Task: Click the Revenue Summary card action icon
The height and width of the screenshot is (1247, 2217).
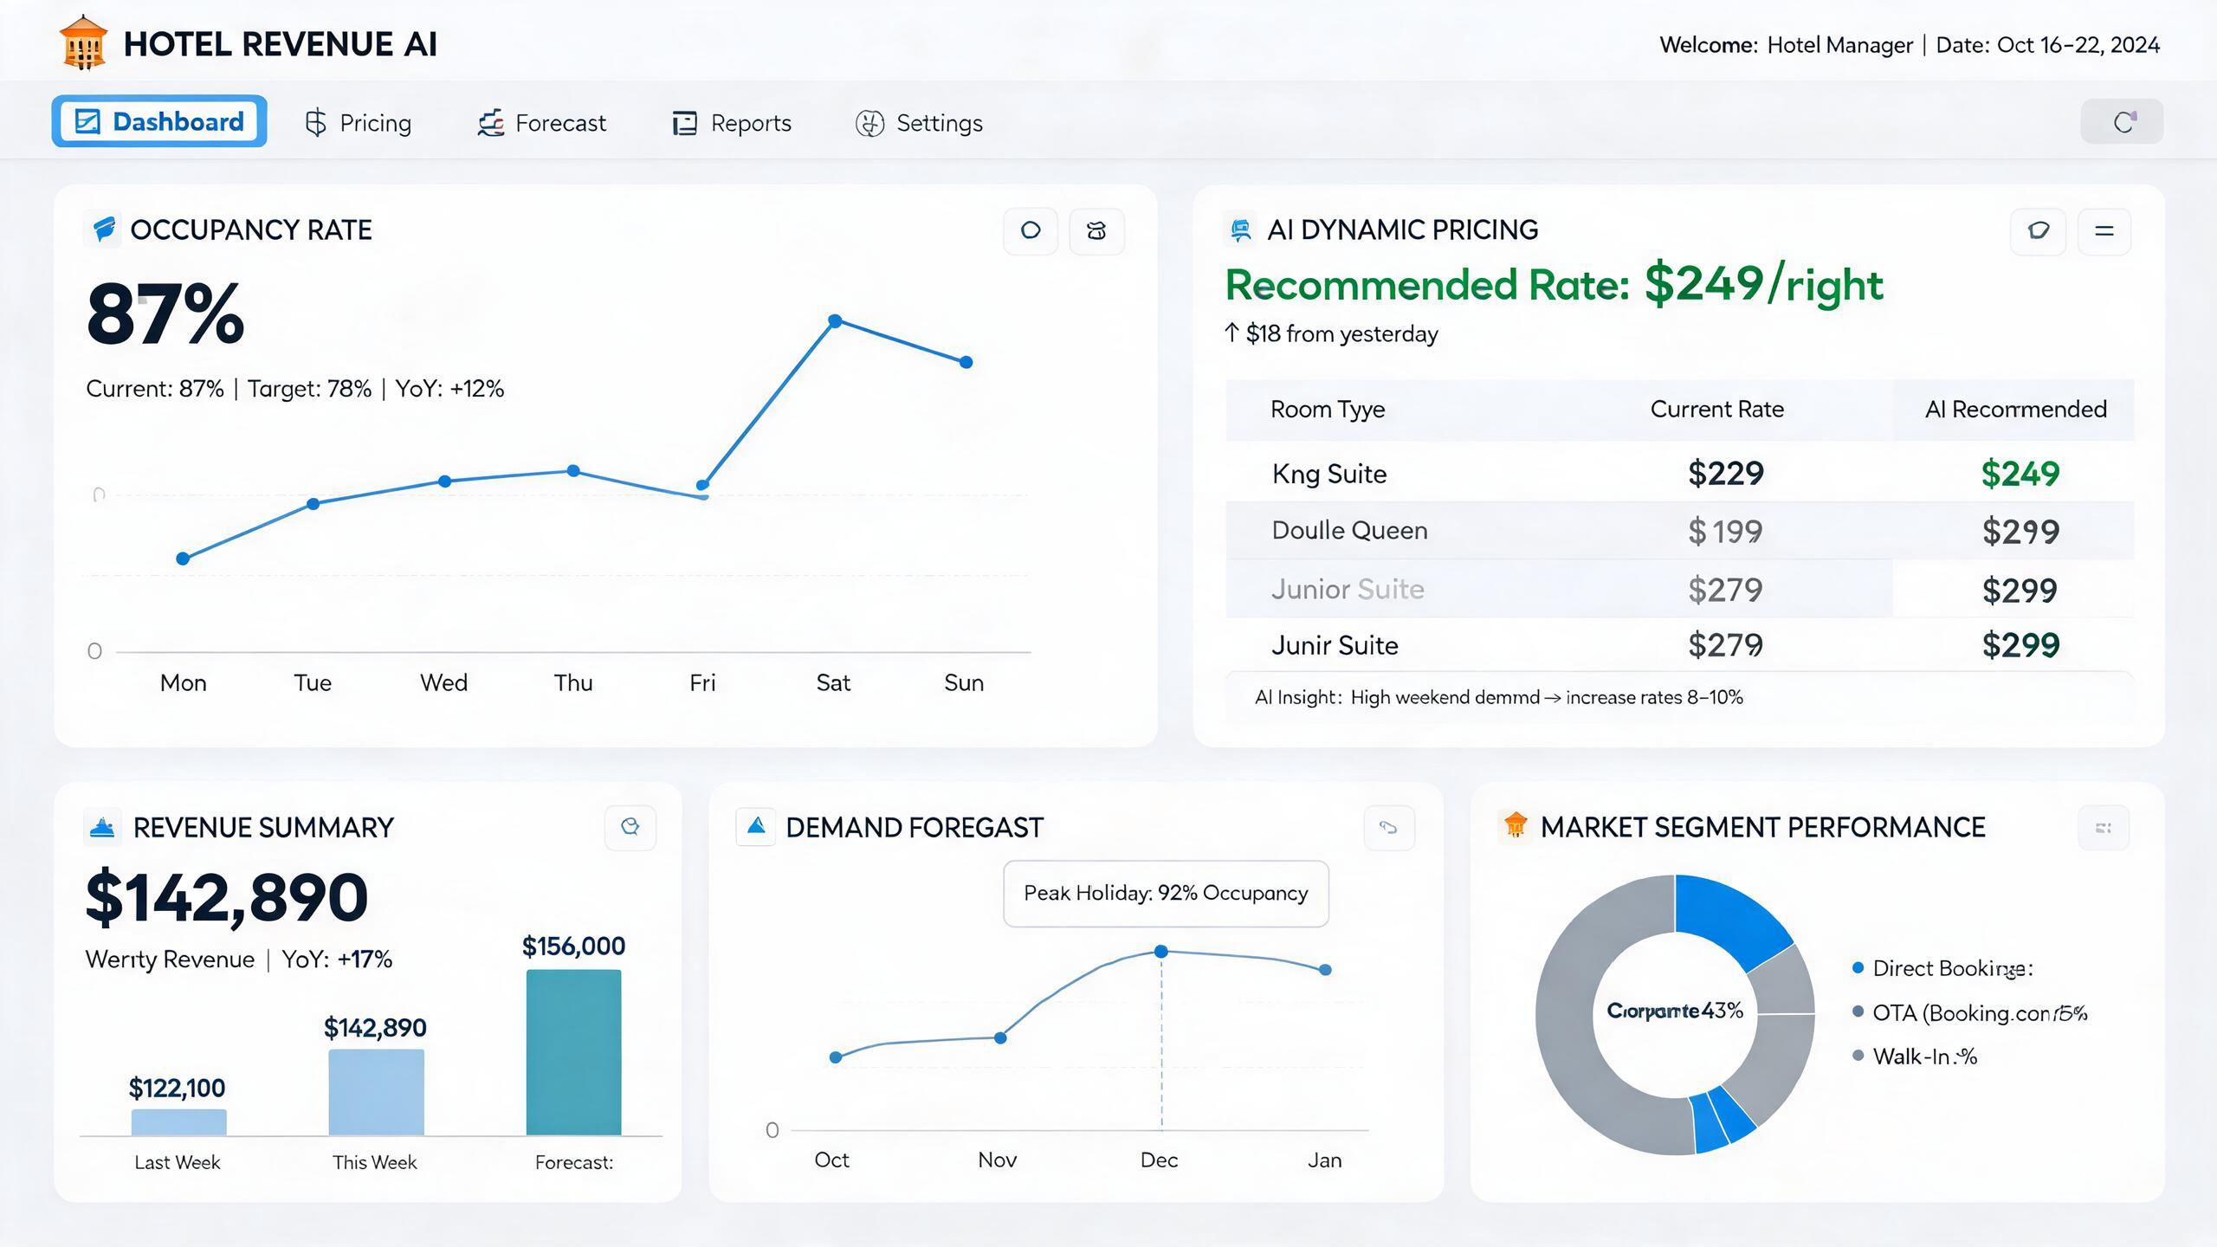Action: pyautogui.click(x=630, y=827)
